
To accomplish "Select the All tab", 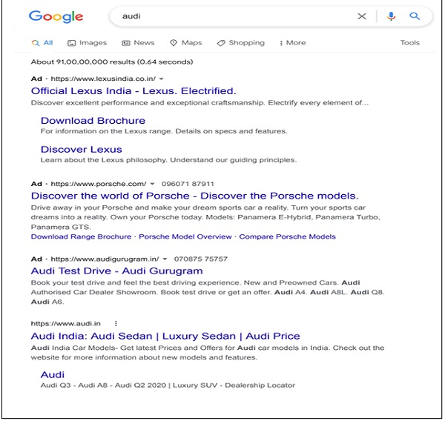I will coord(42,43).
